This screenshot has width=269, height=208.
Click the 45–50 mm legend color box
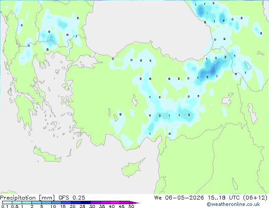125,202
